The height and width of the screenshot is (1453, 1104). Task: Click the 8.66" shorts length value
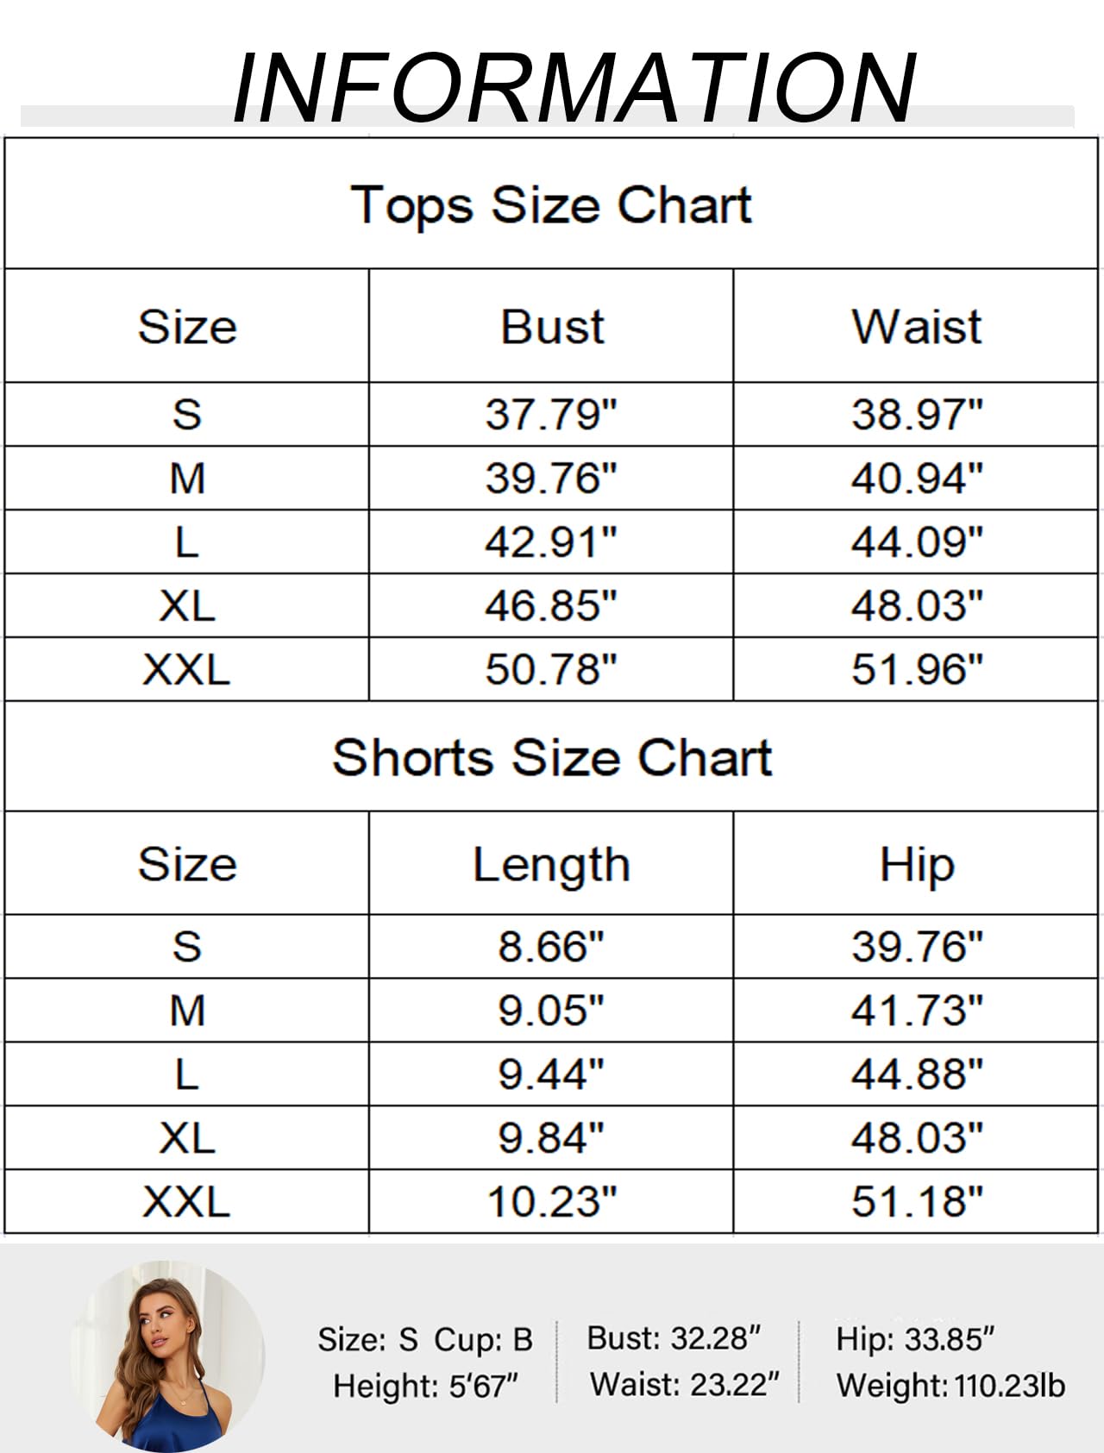tap(551, 946)
